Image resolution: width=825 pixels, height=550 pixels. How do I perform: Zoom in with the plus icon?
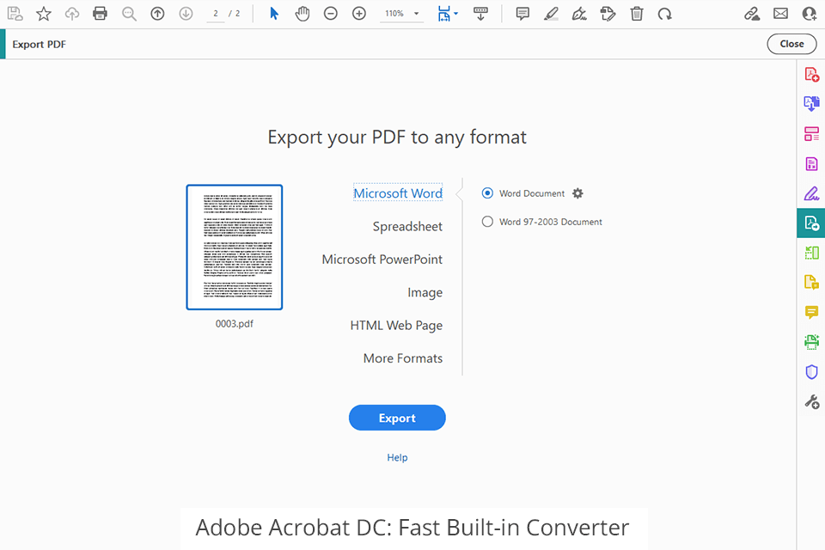359,14
